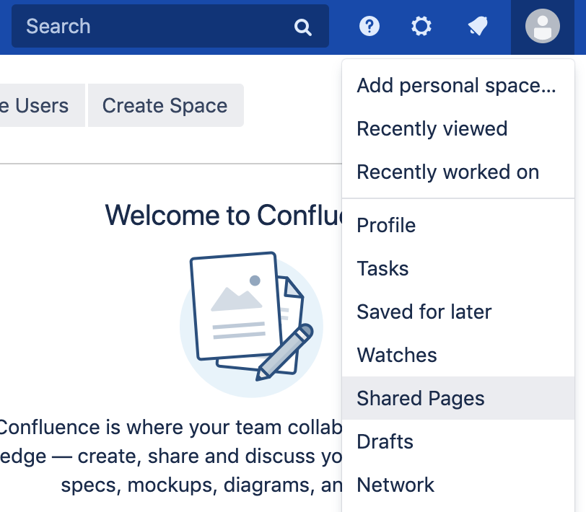Open the help question mark menu
Image resolution: width=586 pixels, height=512 pixels.
(369, 26)
